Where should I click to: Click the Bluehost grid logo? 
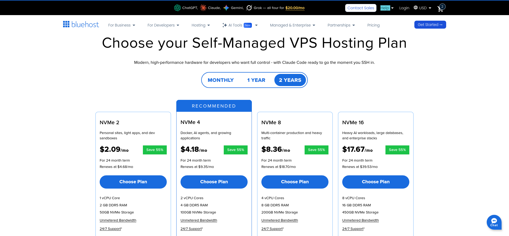(66, 24)
